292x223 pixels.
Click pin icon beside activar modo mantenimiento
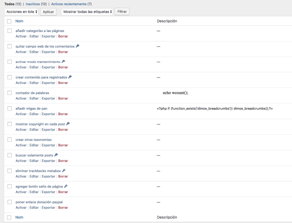(63, 62)
